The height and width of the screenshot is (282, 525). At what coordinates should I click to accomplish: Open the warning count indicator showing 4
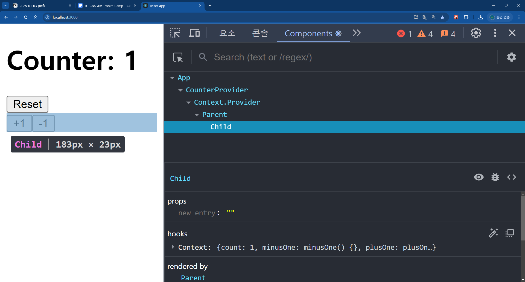point(425,34)
